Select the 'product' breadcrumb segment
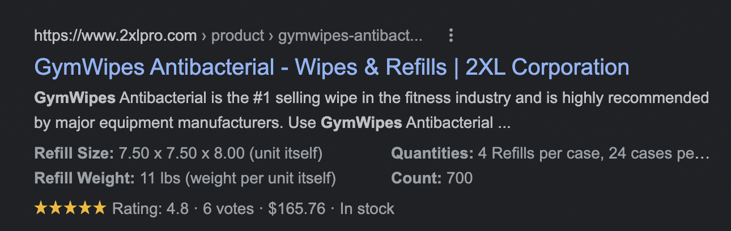Viewport: 731px width, 231px height. 238,36
